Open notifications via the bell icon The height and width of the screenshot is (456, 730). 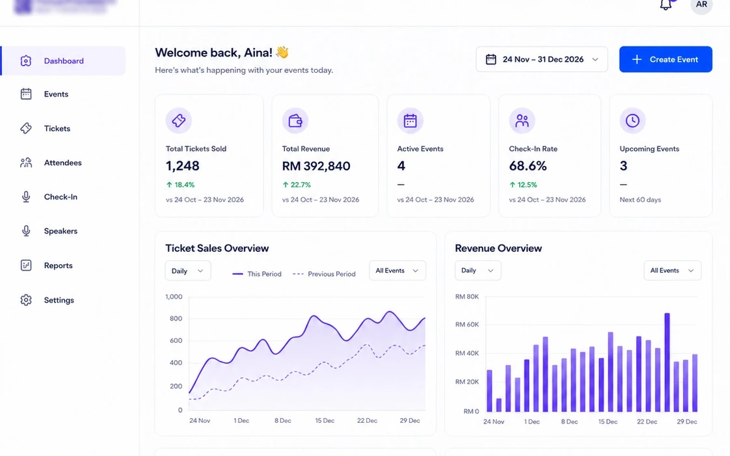click(666, 5)
